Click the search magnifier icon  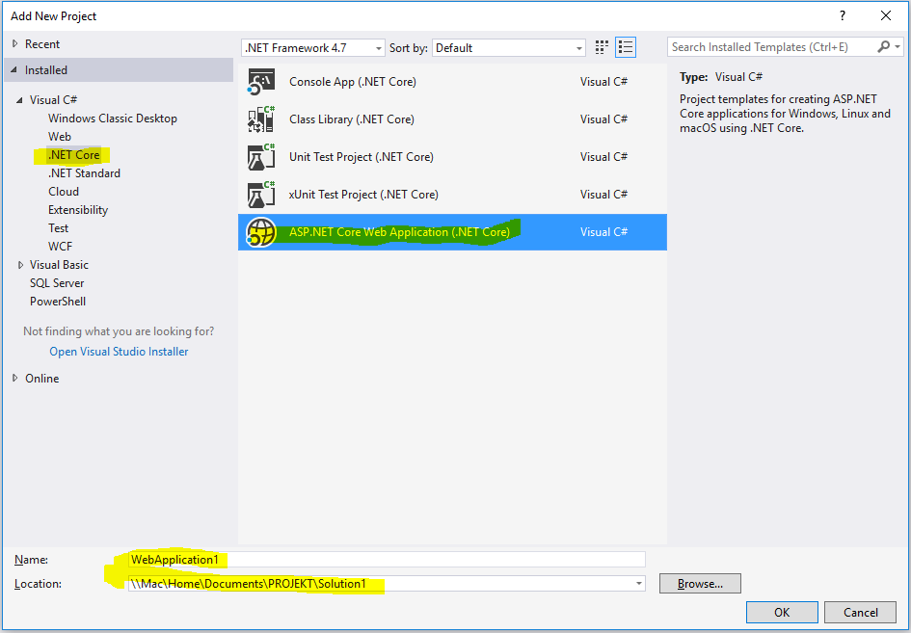(x=883, y=46)
